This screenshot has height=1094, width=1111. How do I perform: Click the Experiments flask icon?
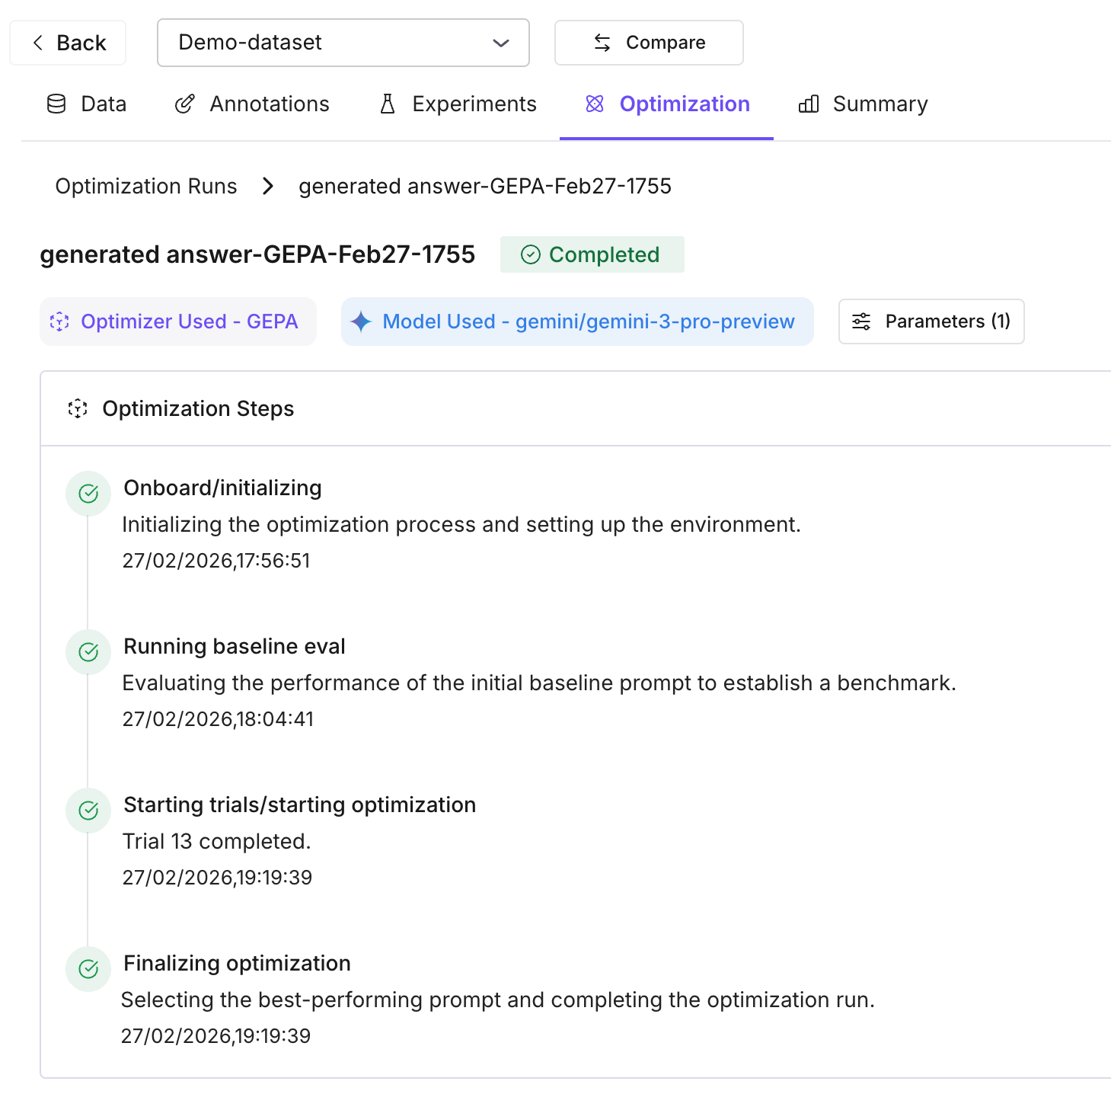point(388,104)
